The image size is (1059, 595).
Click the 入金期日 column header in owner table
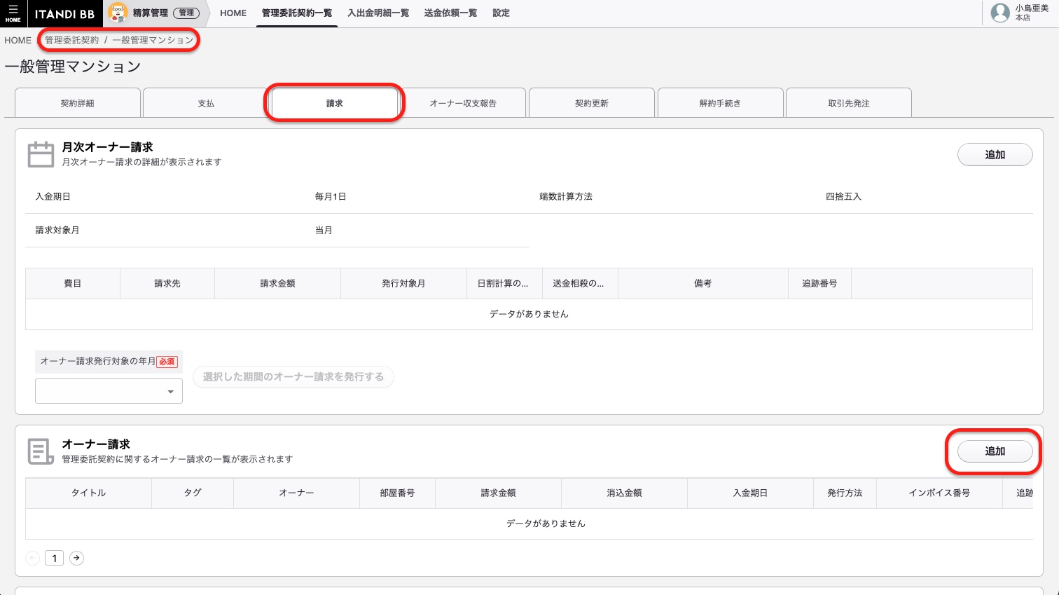tap(750, 493)
